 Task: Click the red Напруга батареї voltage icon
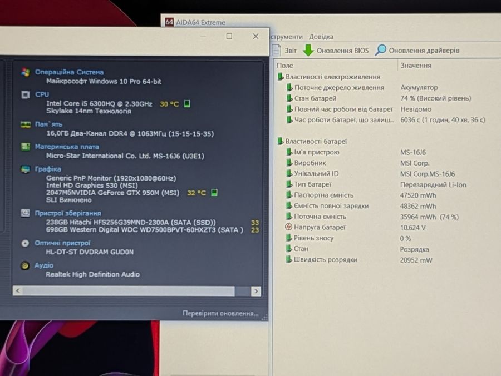288,227
